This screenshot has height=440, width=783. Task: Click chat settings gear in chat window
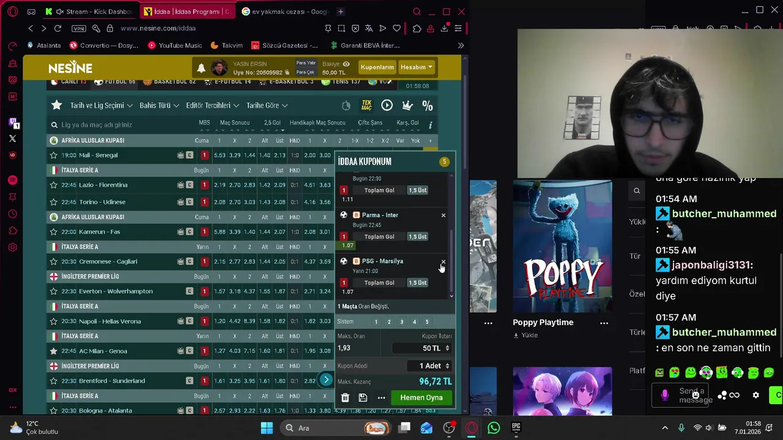(755, 395)
